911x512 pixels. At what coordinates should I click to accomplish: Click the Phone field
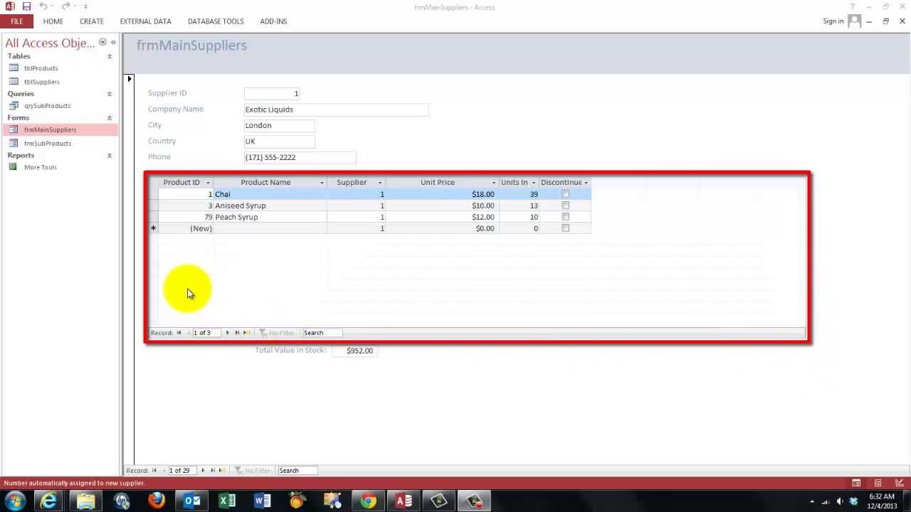coord(300,157)
